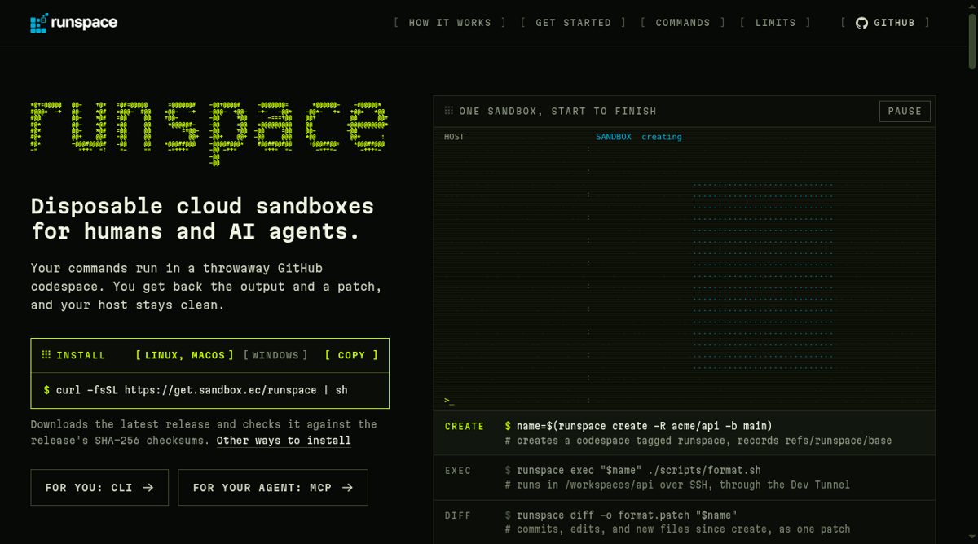Screen dimensions: 978x544
Task: Open the GITHUB nav link
Action: pos(886,23)
